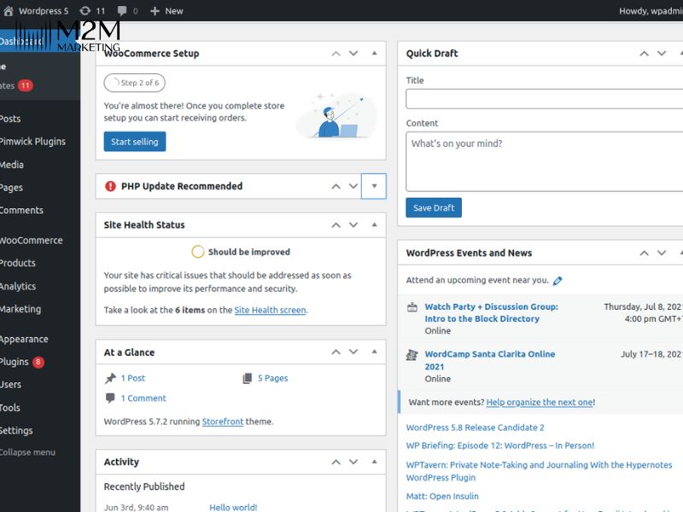Open the Hello world! post link
This screenshot has width=683, height=512.
(x=233, y=507)
